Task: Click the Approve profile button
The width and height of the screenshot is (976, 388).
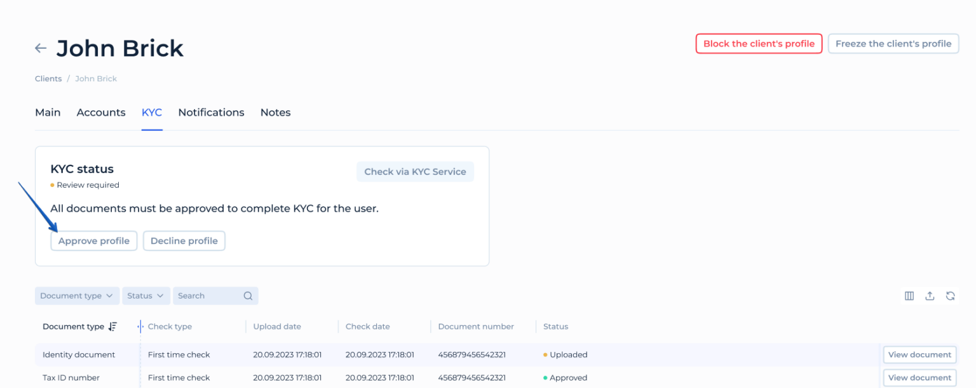Action: pyautogui.click(x=93, y=240)
